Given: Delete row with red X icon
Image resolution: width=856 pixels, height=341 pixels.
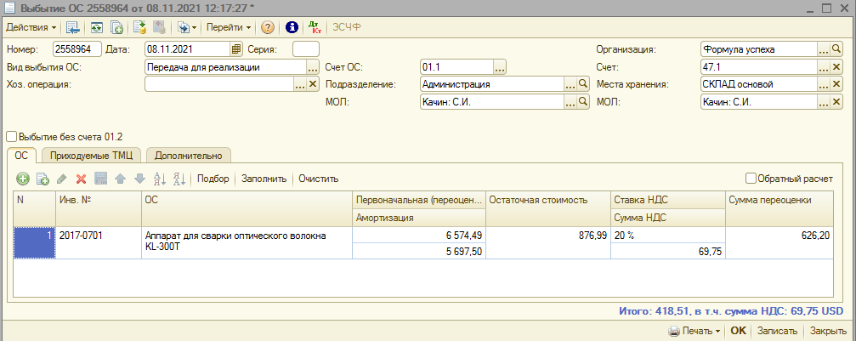Looking at the screenshot, I should [x=82, y=179].
